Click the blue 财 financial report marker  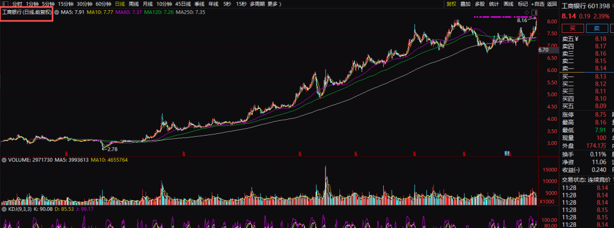tap(508, 154)
